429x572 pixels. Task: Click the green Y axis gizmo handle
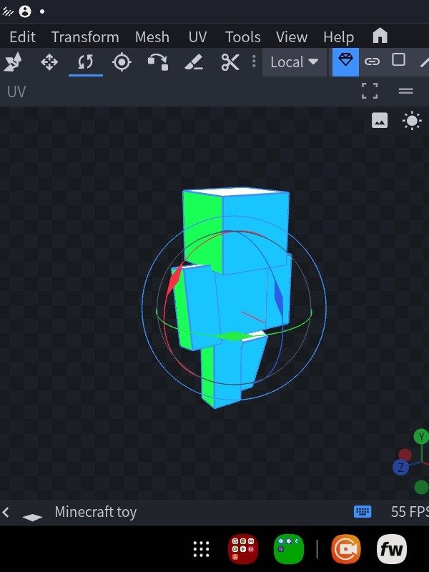point(420,436)
